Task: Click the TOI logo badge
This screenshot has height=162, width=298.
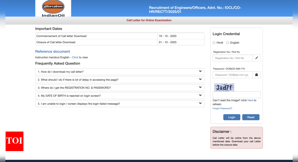Action: 15,141
